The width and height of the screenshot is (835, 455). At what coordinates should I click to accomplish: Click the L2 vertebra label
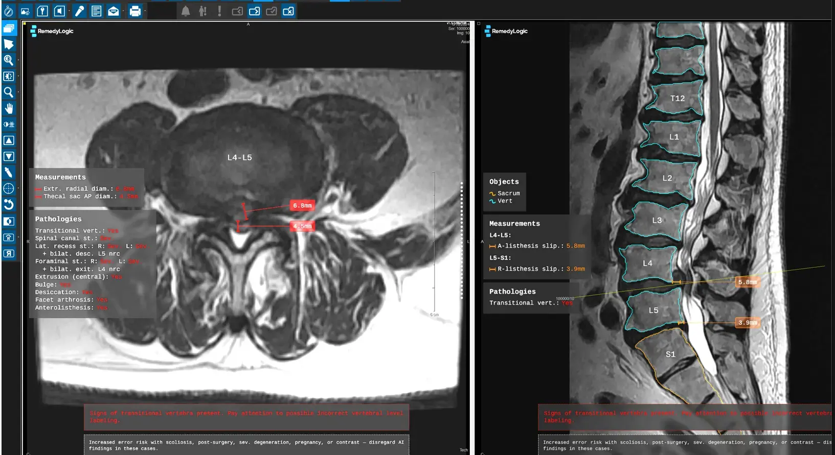tap(667, 178)
